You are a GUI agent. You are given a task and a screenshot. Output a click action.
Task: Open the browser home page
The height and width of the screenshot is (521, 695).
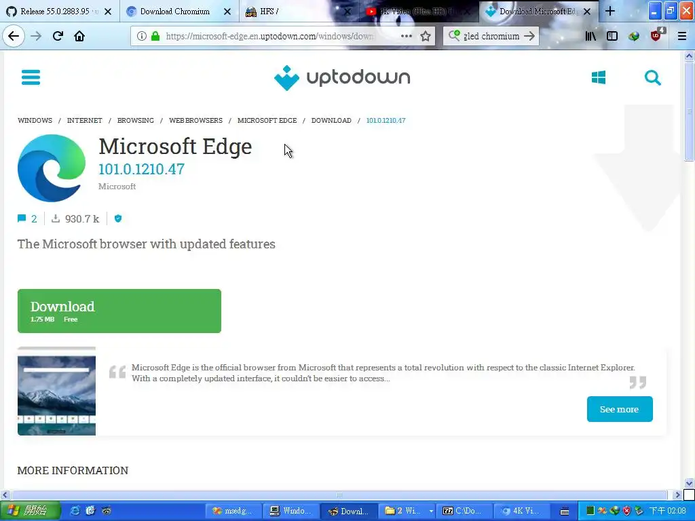click(79, 36)
